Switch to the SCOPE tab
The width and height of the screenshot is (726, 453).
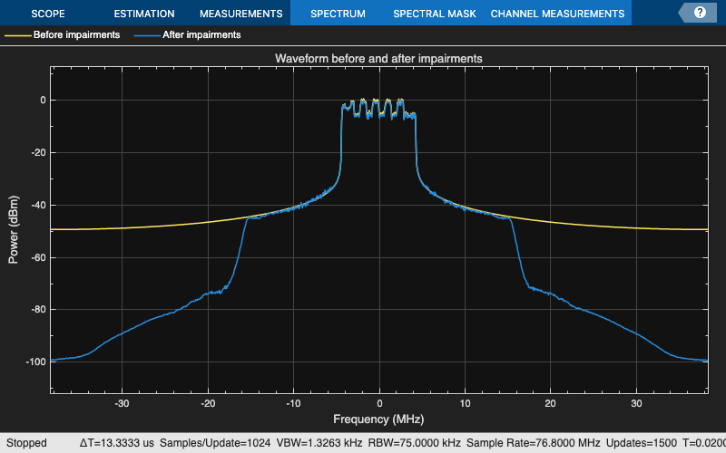pos(48,14)
